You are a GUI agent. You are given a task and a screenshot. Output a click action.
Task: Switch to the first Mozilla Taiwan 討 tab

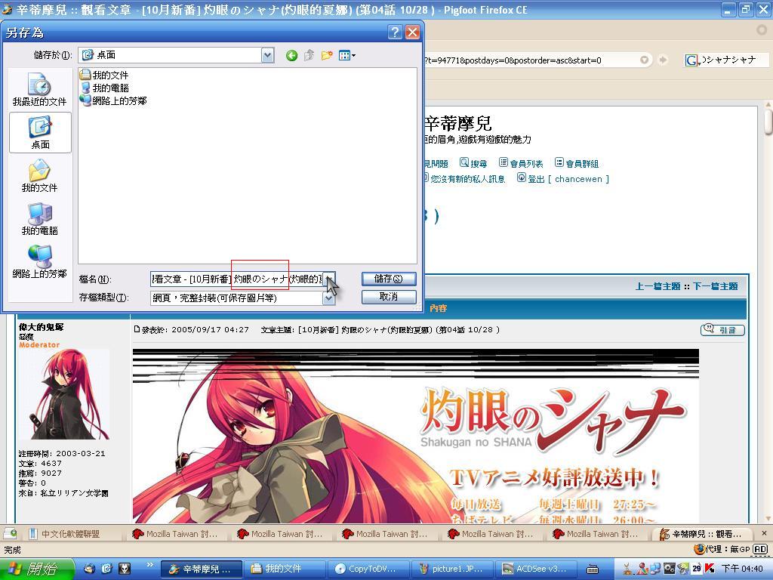[175, 534]
